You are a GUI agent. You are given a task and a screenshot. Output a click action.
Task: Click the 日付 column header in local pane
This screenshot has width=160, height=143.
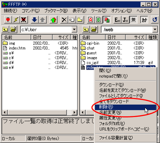42,37
